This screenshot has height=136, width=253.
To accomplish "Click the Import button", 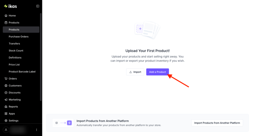I will 135,72.
